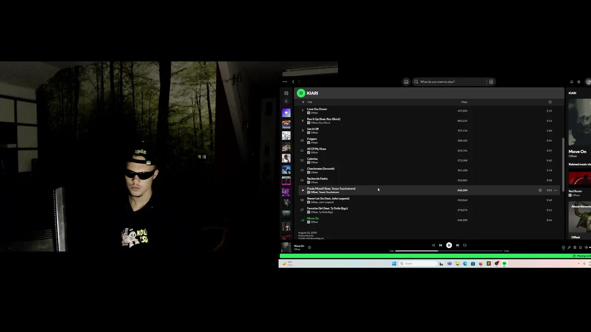The height and width of the screenshot is (332, 591).
Task: Select the Love You Down track
Action: coord(428,111)
